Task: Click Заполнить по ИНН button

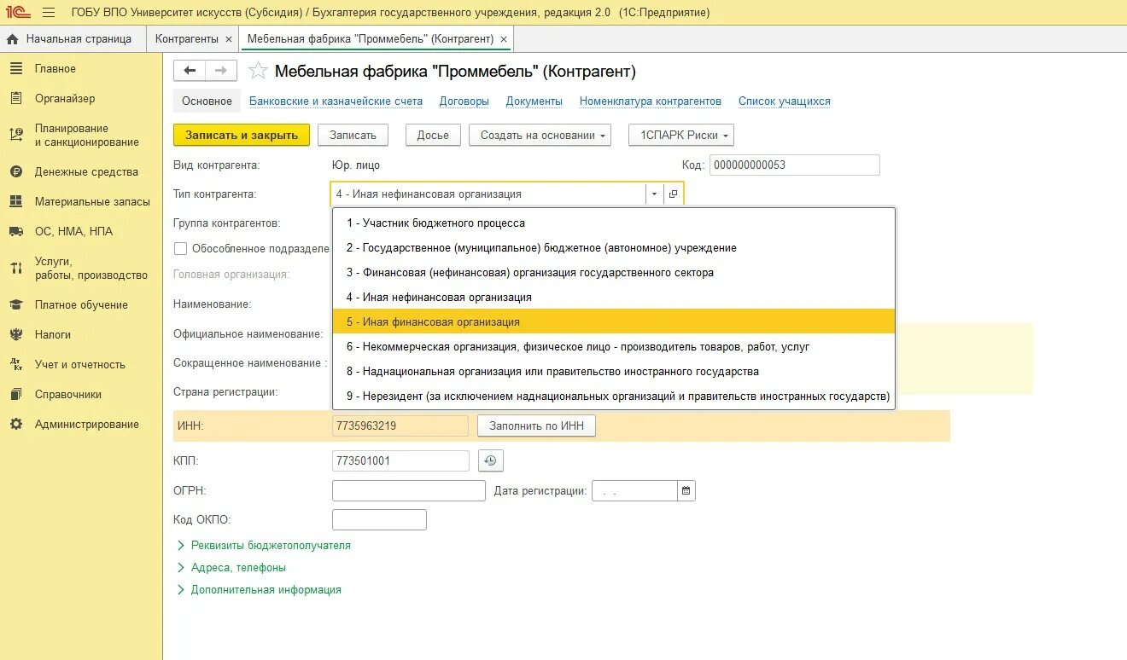Action: [x=536, y=426]
